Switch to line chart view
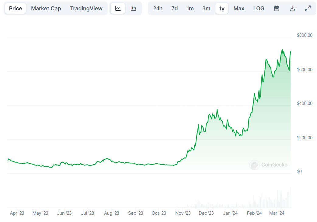Screen dimensions: 317x222 click(118, 9)
